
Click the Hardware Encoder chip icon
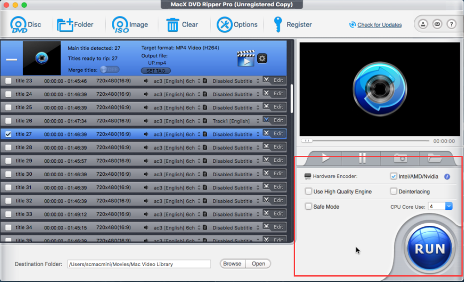(x=308, y=176)
